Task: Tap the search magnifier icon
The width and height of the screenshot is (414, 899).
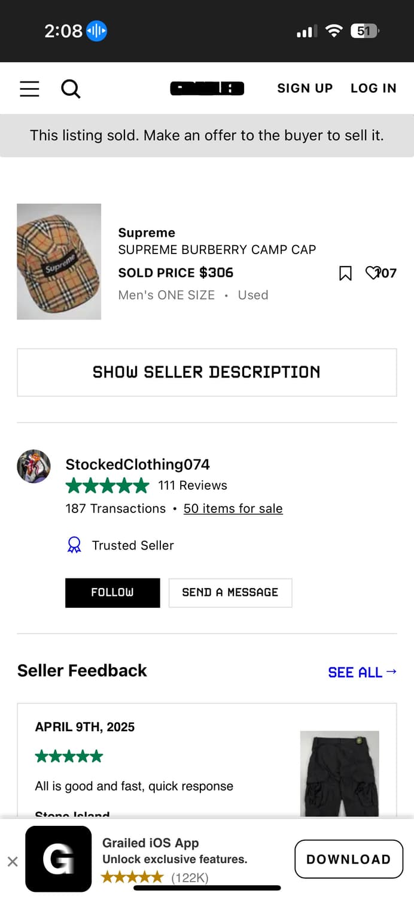Action: pos(71,89)
